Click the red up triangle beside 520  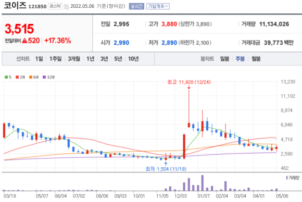pos(24,41)
